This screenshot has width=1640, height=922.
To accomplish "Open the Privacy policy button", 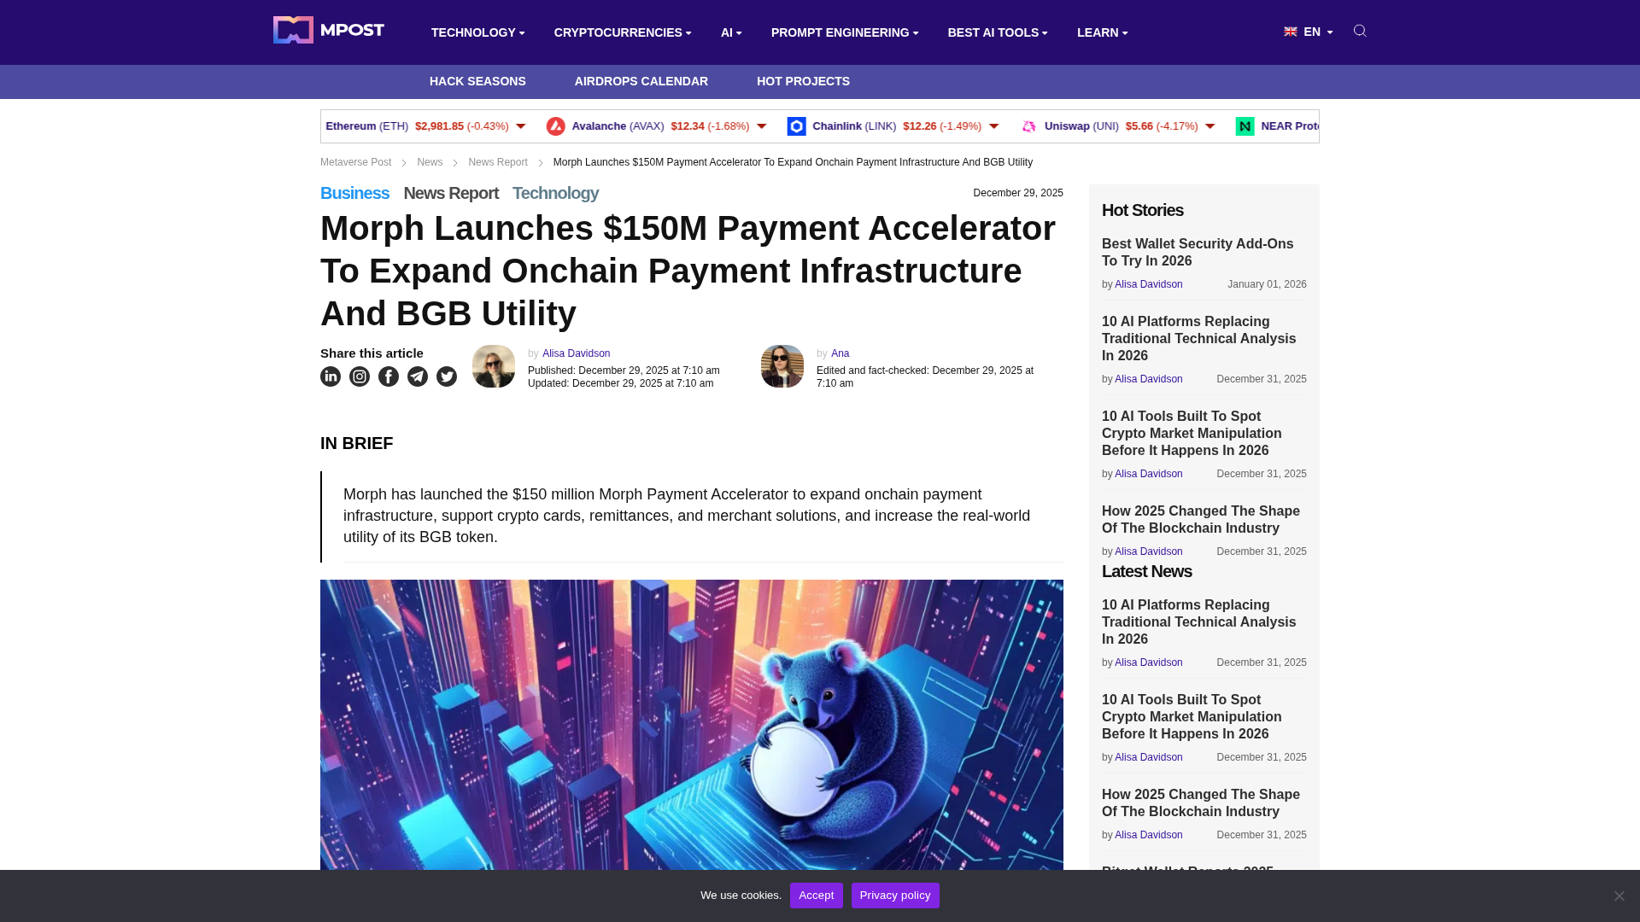I will click(895, 895).
